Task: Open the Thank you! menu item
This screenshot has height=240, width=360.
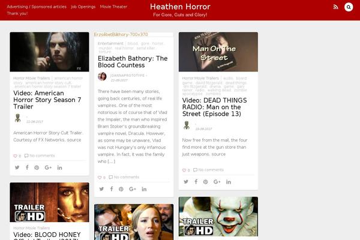Action: pyautogui.click(x=17, y=13)
